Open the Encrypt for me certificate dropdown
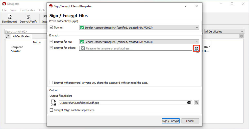Image resolution: width=249 pixels, height=129 pixels. (139, 42)
